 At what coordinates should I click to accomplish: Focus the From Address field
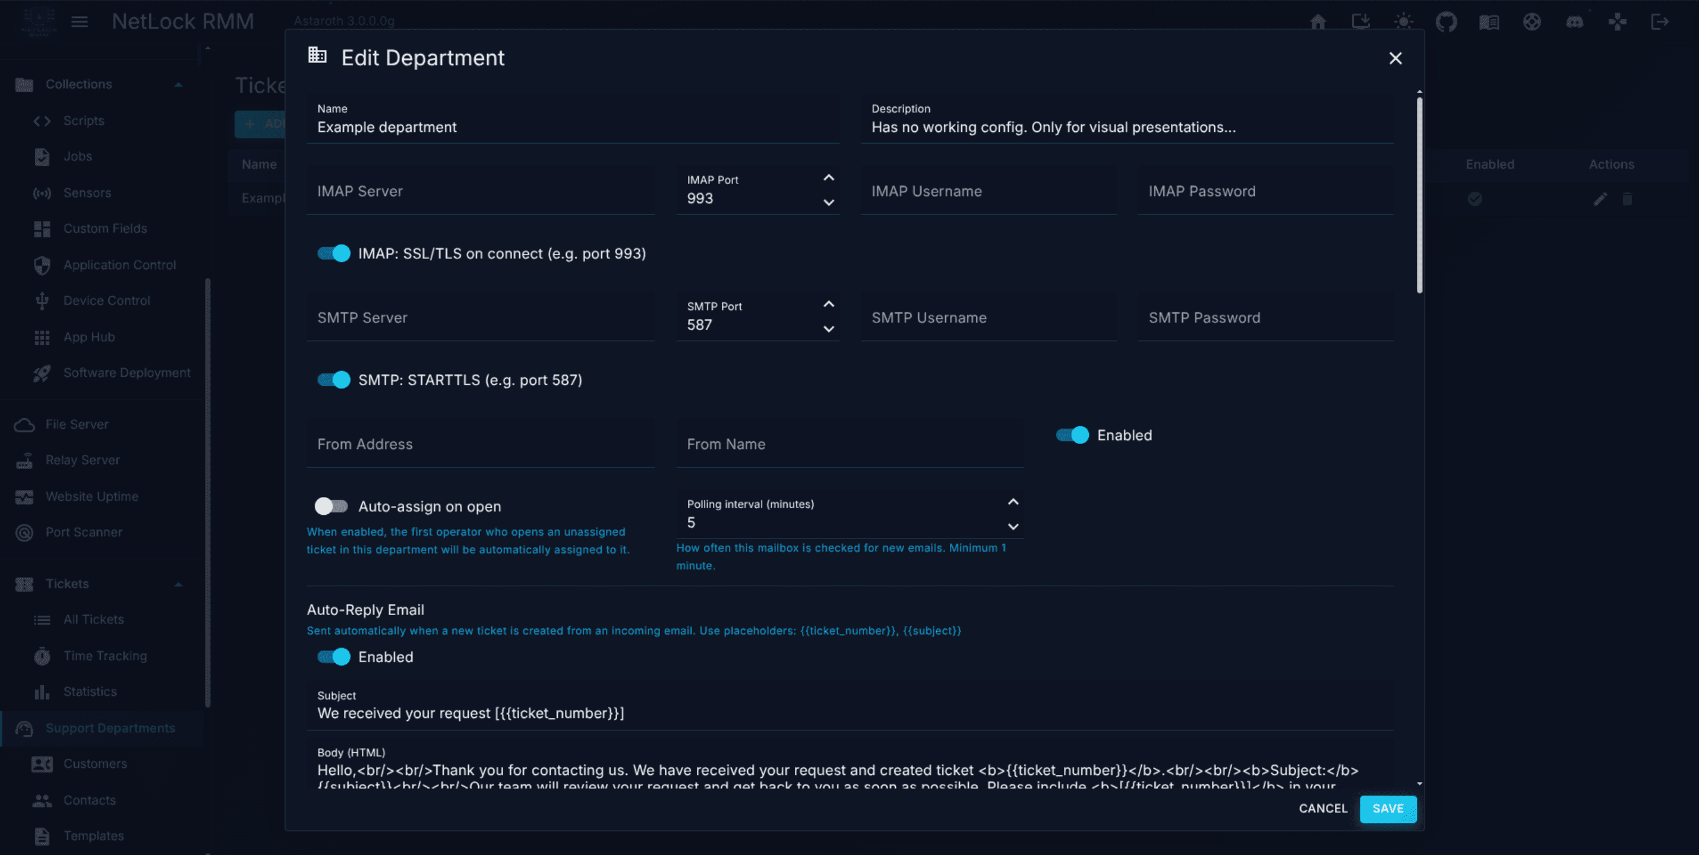(481, 444)
